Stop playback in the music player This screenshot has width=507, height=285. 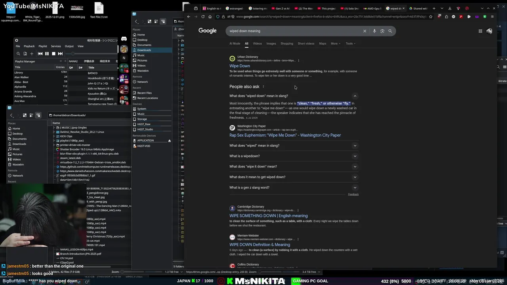click(x=53, y=54)
